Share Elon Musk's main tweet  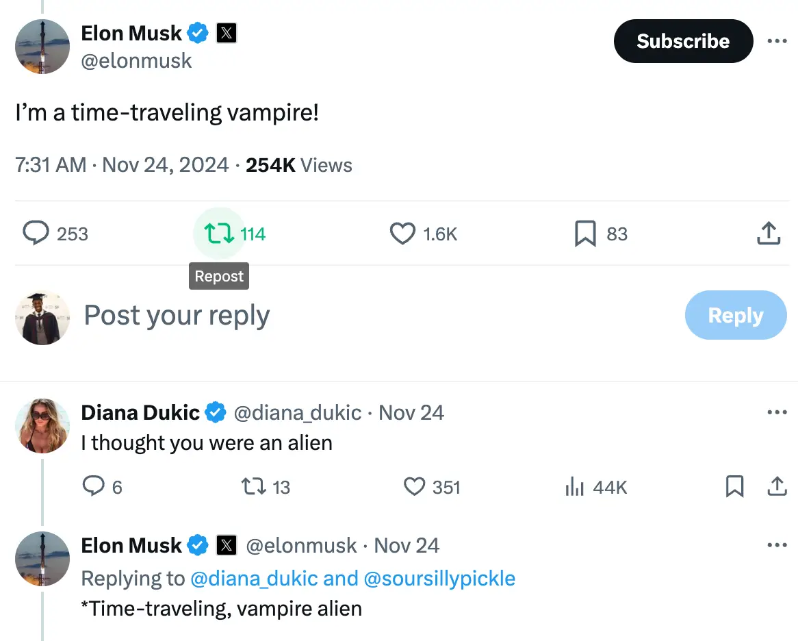[769, 234]
